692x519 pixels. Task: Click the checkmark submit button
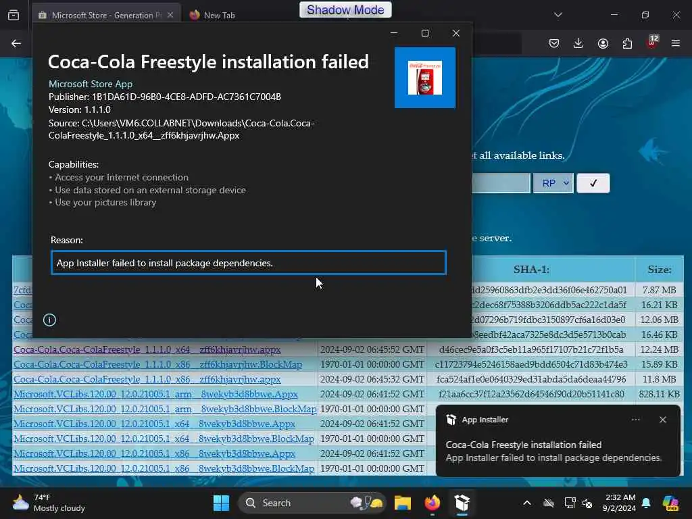pos(593,183)
